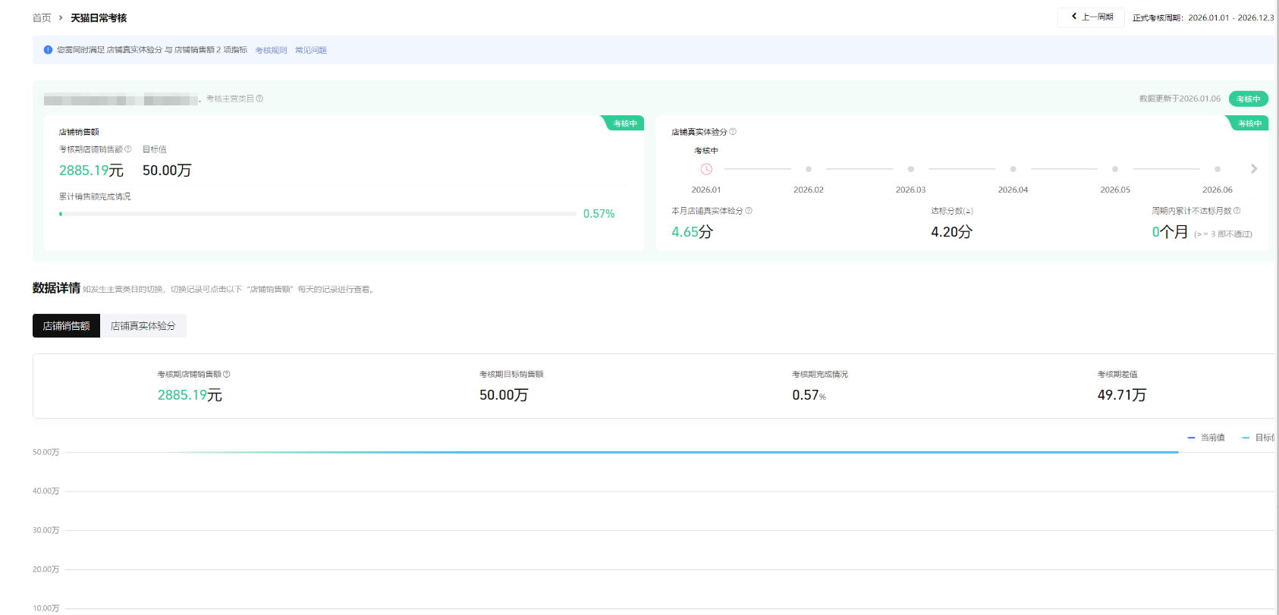Image resolution: width=1279 pixels, height=615 pixels.
Task: Go to 首页 in breadcrumb
Action: (x=42, y=17)
